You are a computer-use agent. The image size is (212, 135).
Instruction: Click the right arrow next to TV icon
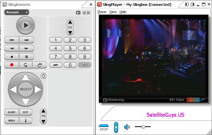[88, 13]
